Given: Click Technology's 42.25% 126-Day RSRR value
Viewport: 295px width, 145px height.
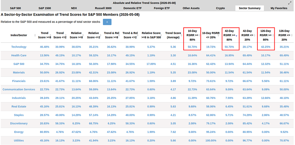Looking at the screenshot, I should (265, 47).
